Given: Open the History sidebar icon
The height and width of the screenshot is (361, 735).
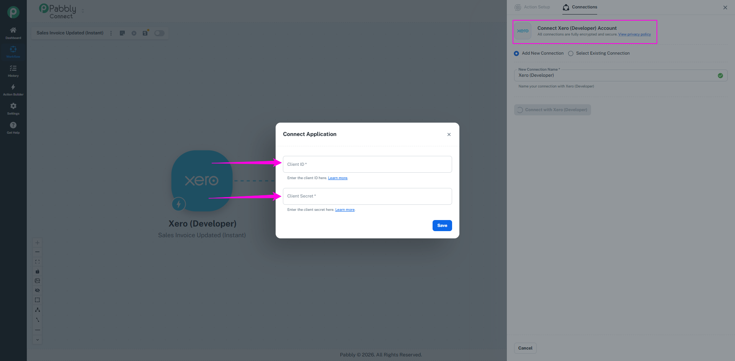Looking at the screenshot, I should (13, 68).
